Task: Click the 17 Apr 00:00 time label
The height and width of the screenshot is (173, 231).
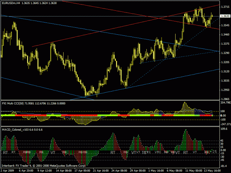Action: point(82,171)
